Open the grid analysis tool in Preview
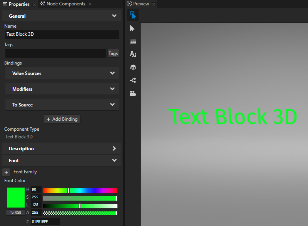Viewport: 308px width, 226px height. (x=133, y=41)
